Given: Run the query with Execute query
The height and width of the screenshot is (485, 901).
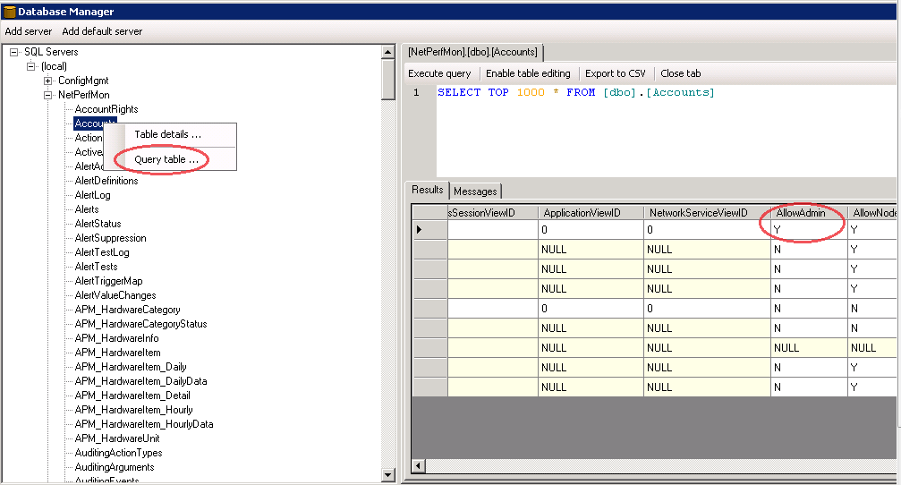Looking at the screenshot, I should pos(439,73).
